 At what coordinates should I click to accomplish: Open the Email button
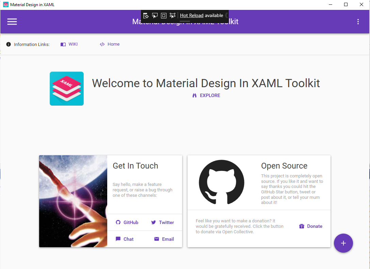click(164, 239)
